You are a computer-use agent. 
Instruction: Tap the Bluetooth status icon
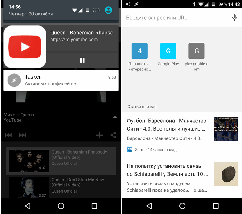[194, 4]
